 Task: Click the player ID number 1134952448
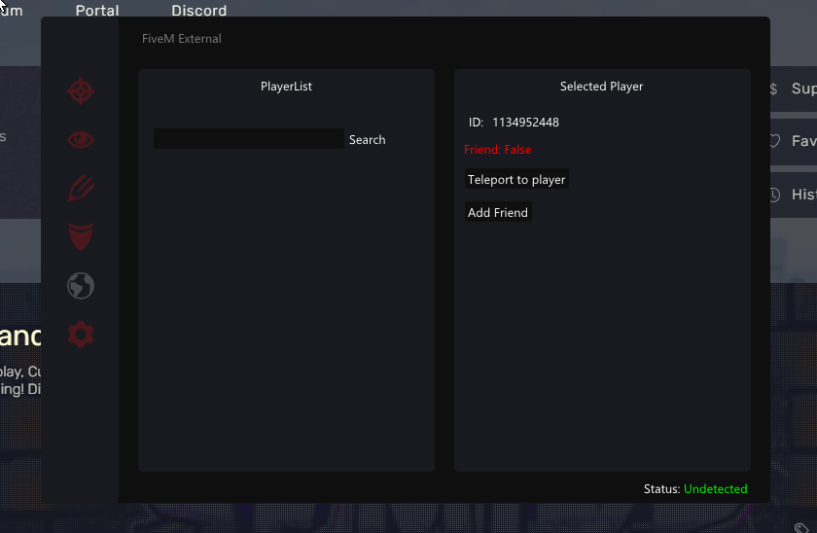coord(525,123)
